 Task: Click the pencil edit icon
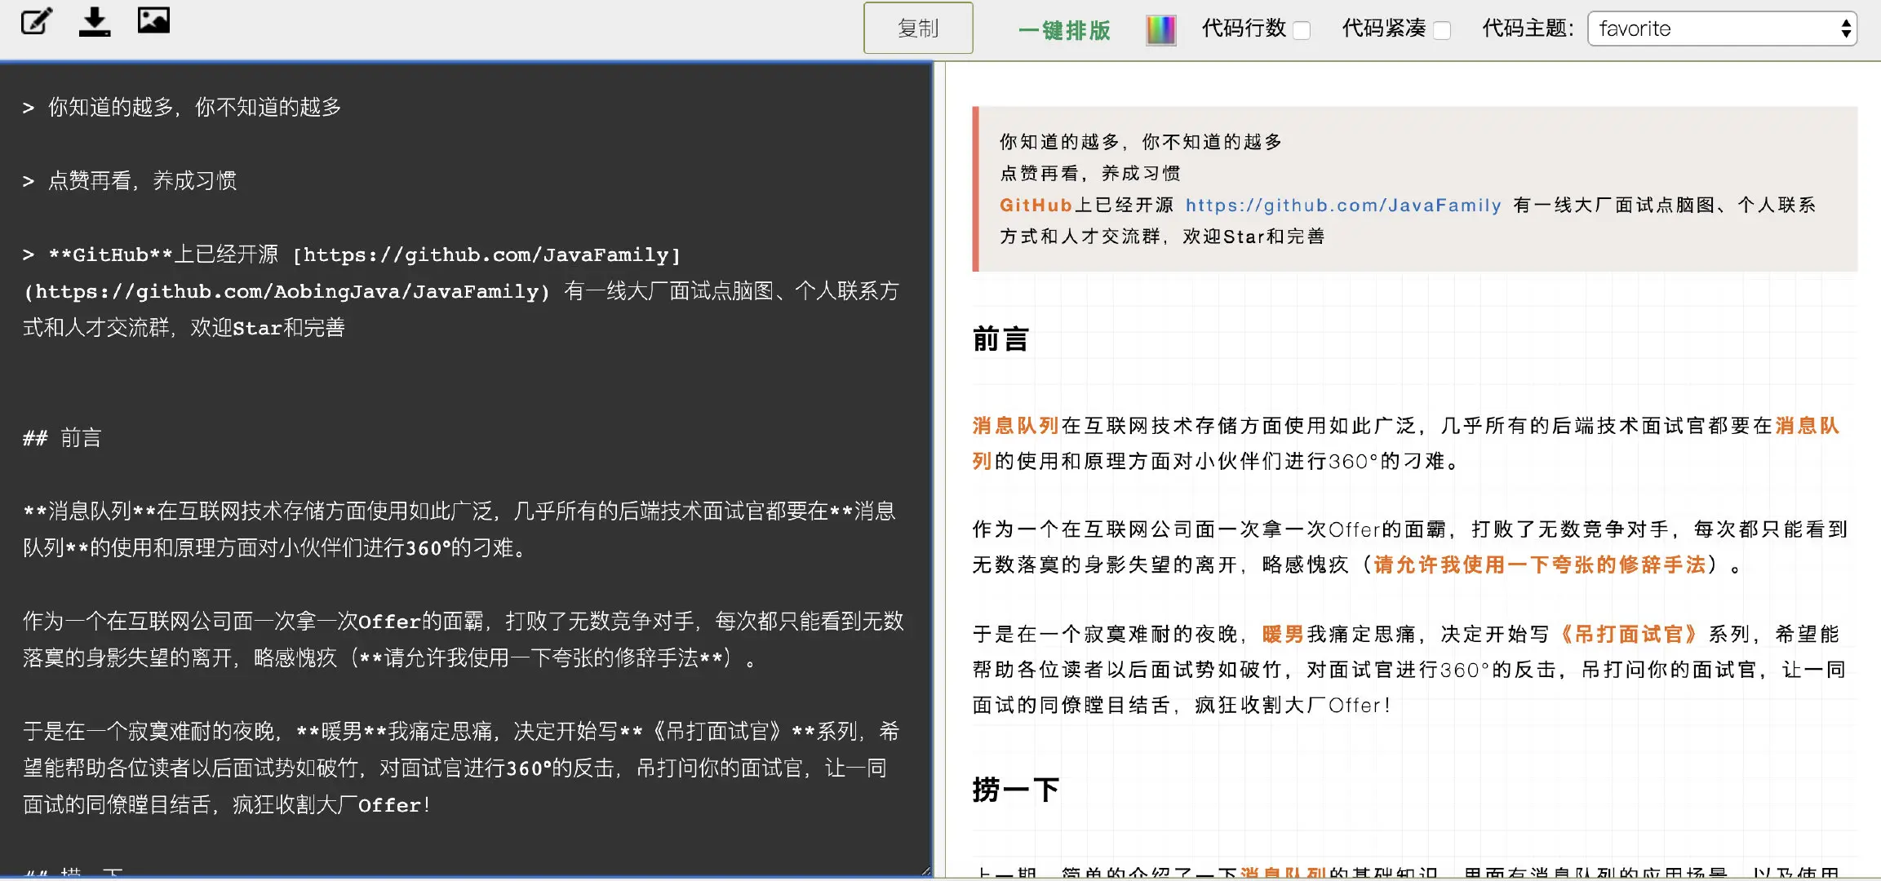(36, 21)
